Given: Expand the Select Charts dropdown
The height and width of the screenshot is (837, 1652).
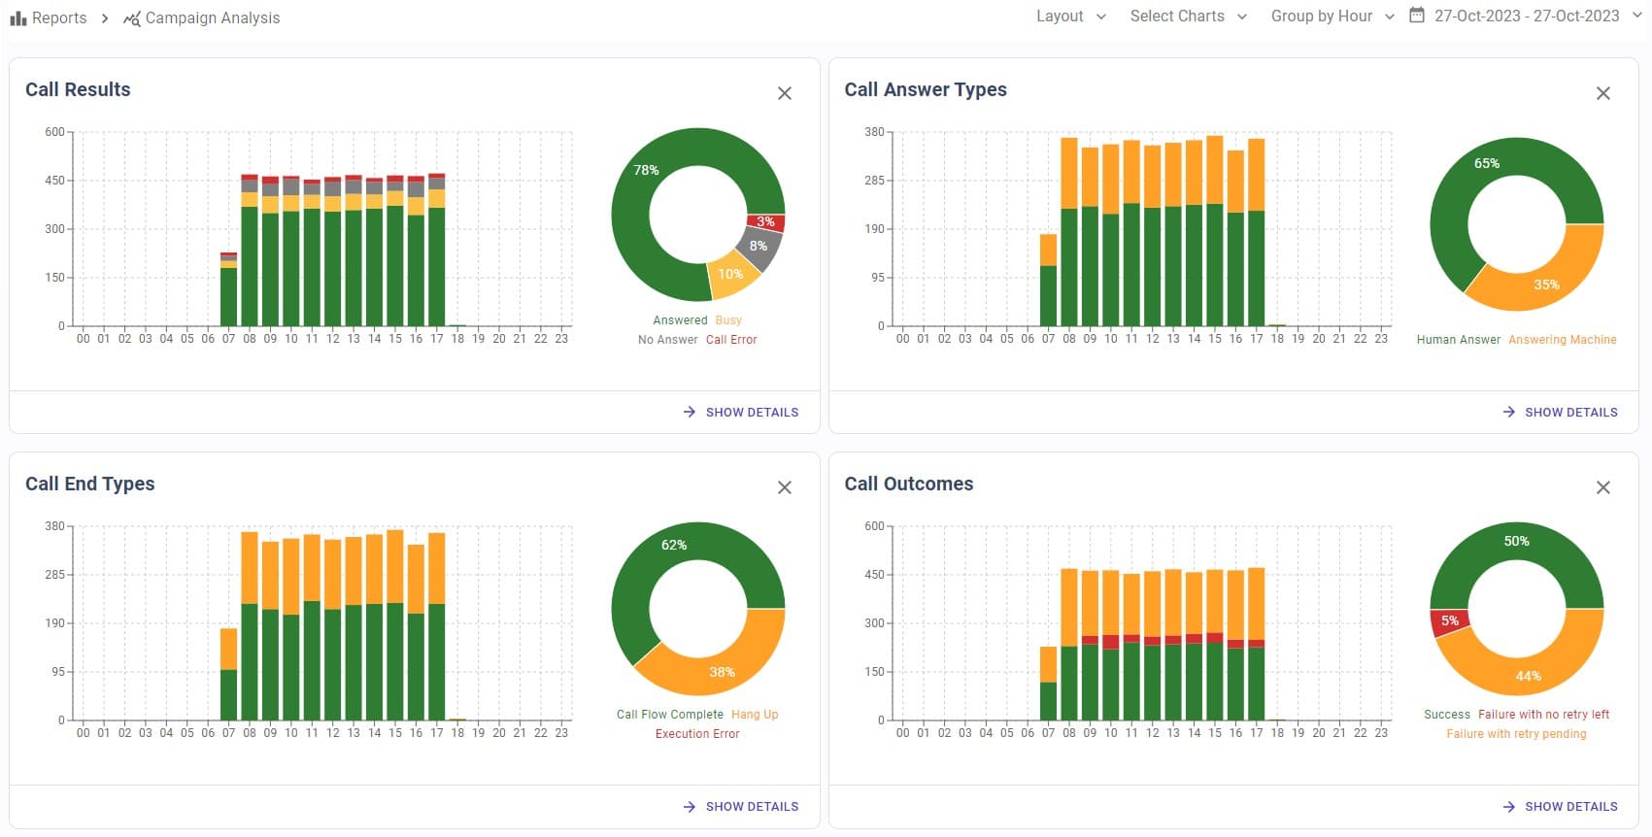Looking at the screenshot, I should point(1188,17).
